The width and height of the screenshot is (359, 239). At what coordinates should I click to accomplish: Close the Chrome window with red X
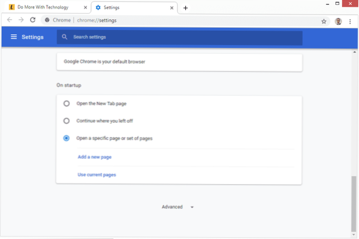point(350,4)
